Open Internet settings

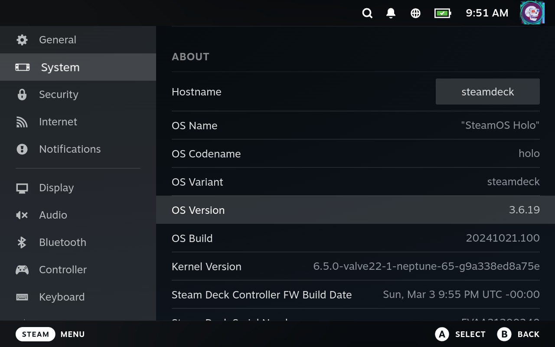click(x=78, y=122)
